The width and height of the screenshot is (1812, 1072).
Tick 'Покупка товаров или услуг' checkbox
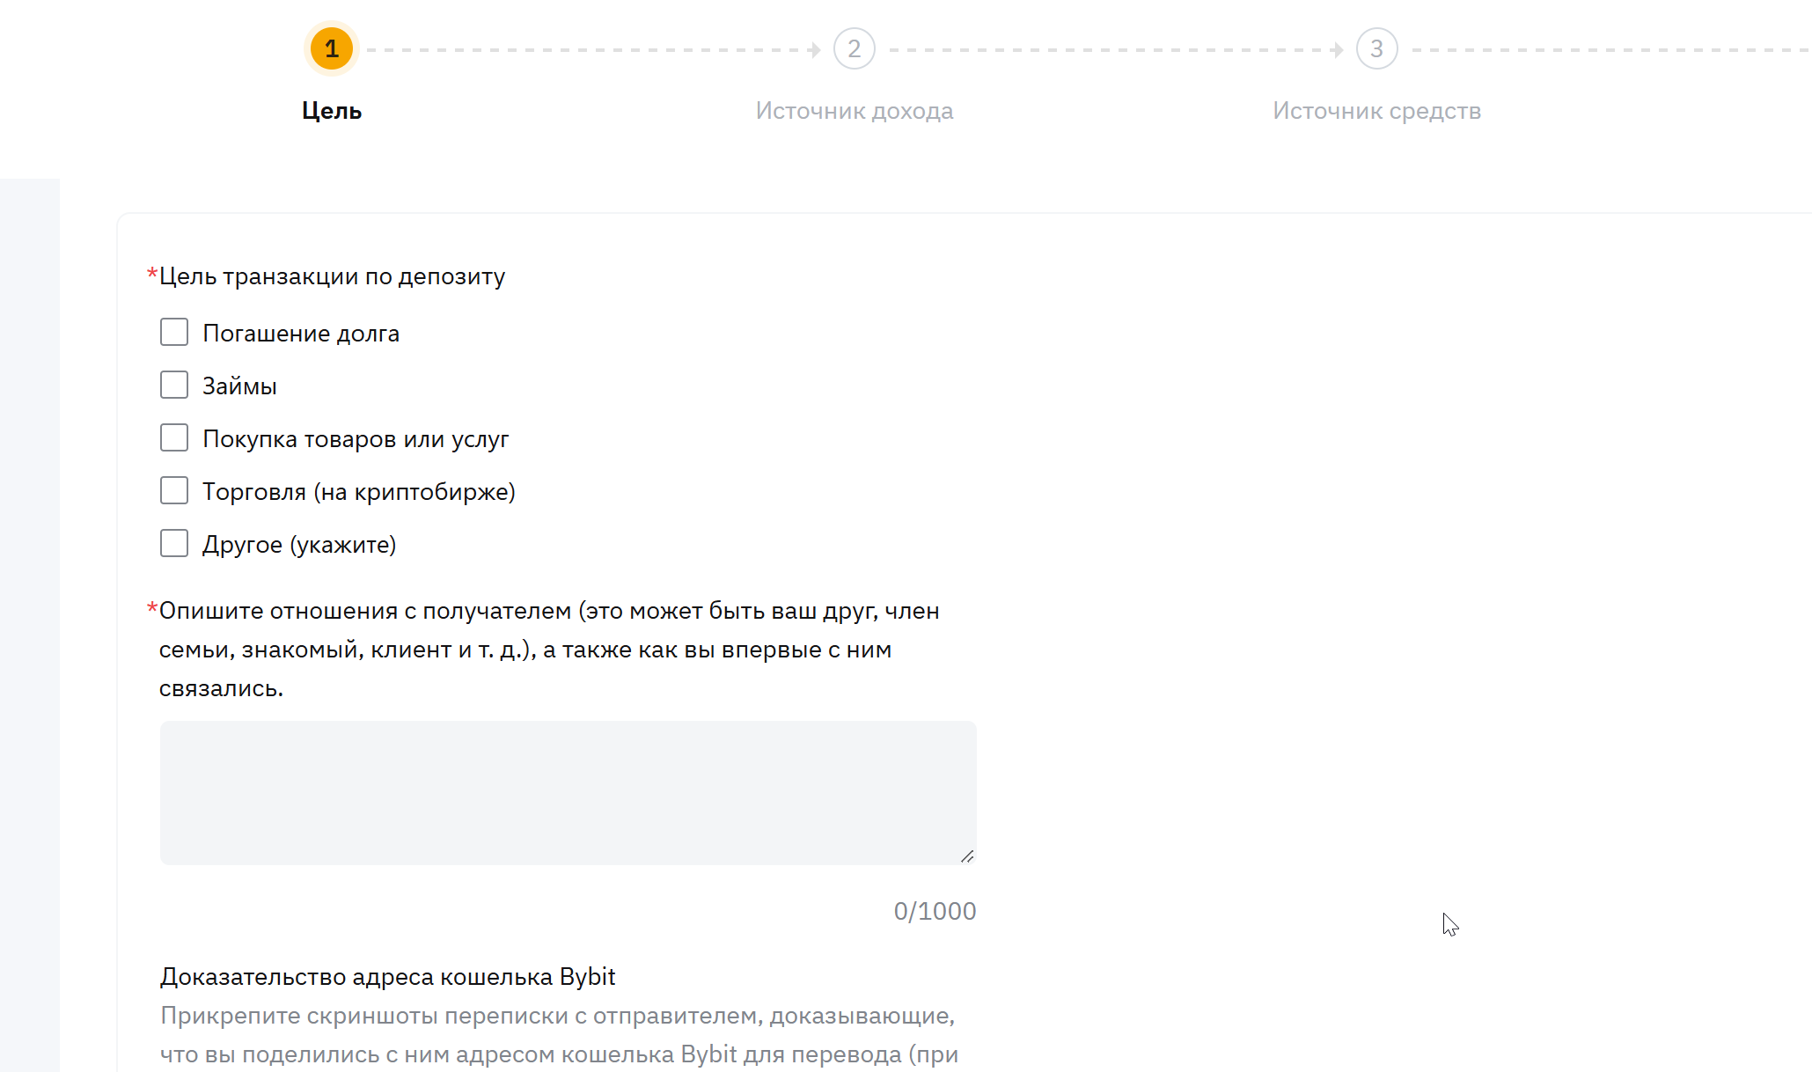[x=174, y=438]
